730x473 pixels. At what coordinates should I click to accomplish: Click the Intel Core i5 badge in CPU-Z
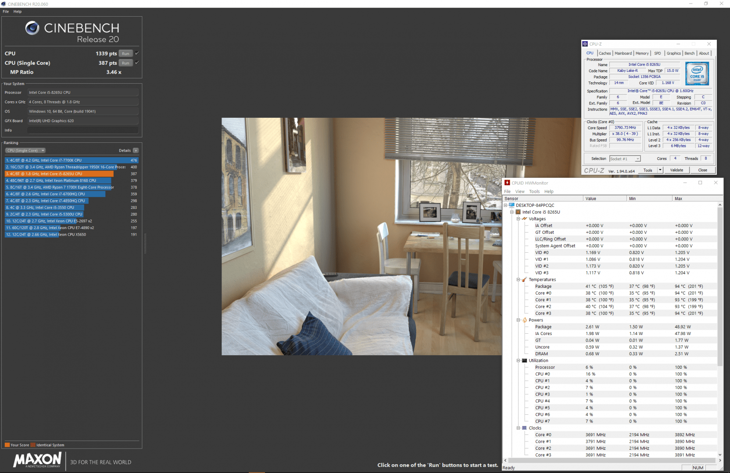[697, 74]
